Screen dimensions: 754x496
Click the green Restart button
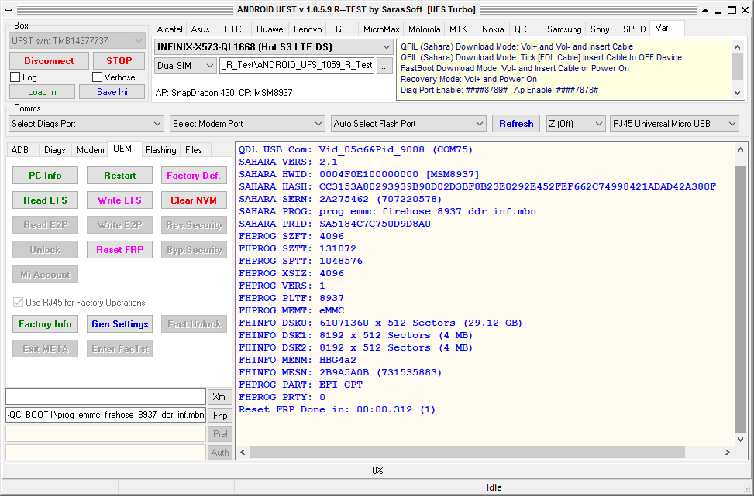click(x=120, y=175)
